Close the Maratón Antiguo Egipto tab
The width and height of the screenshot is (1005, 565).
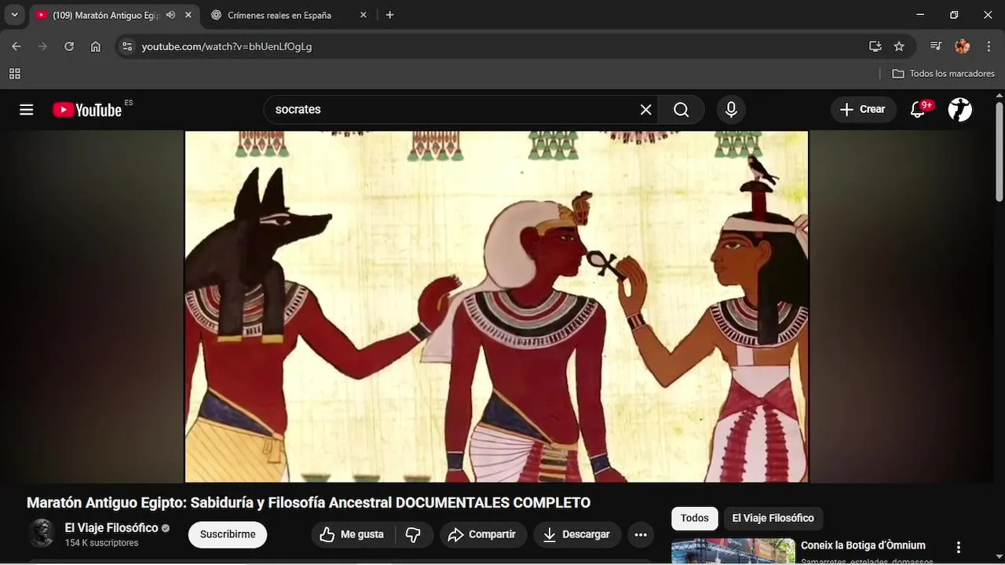188,15
